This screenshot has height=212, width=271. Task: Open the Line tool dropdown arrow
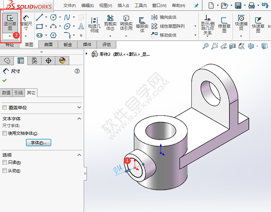point(46,17)
